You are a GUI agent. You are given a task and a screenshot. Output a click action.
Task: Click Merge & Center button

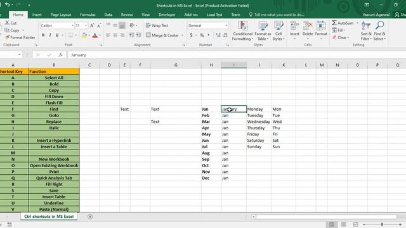pyautogui.click(x=162, y=35)
